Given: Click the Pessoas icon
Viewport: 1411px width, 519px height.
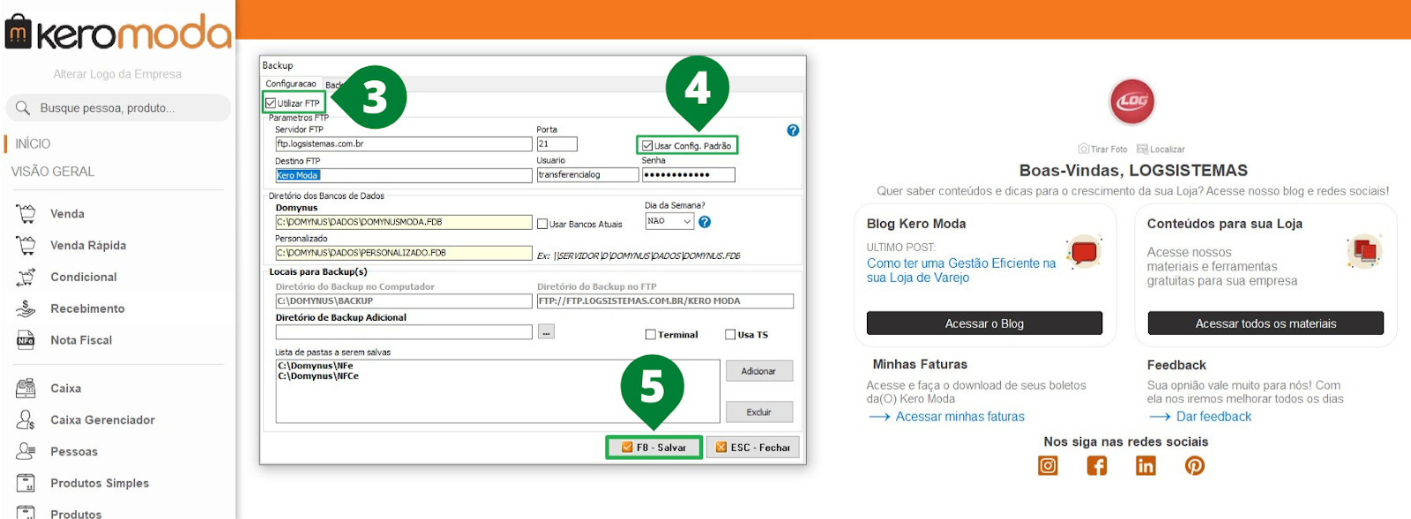Looking at the screenshot, I should click(x=26, y=451).
